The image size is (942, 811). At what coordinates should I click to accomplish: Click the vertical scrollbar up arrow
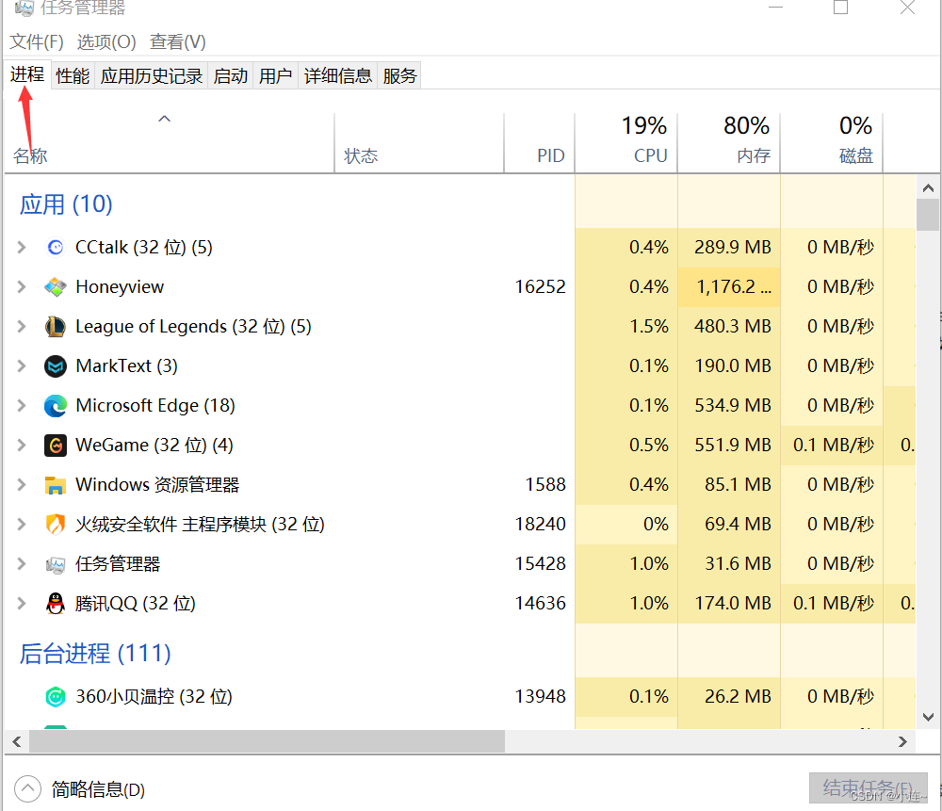coord(928,188)
